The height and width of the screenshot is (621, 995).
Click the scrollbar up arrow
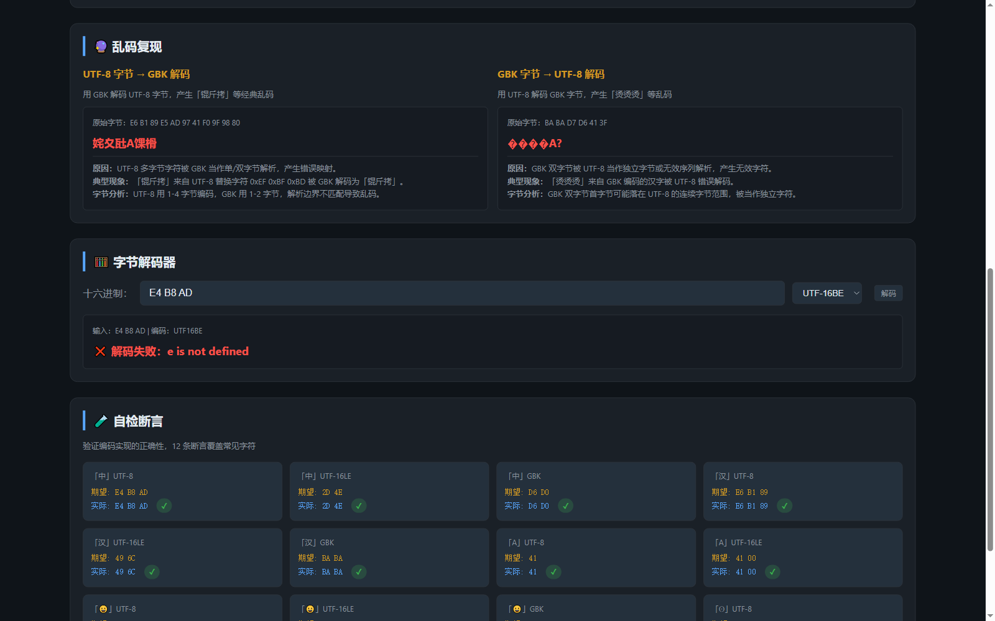click(990, 4)
